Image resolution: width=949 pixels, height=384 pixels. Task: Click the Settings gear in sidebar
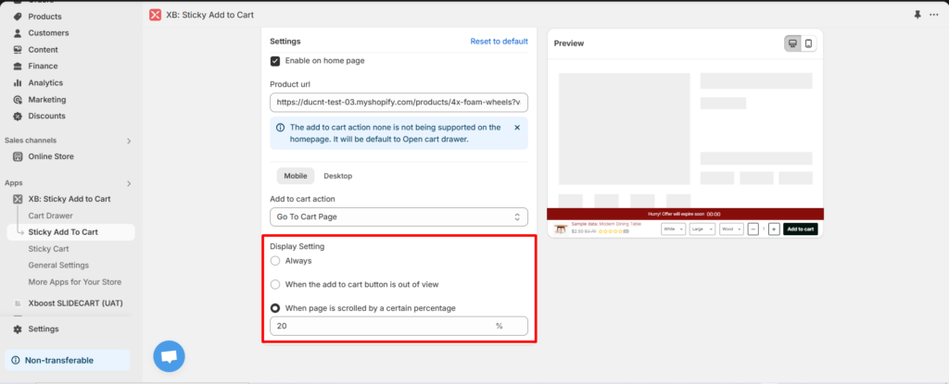[x=43, y=328]
